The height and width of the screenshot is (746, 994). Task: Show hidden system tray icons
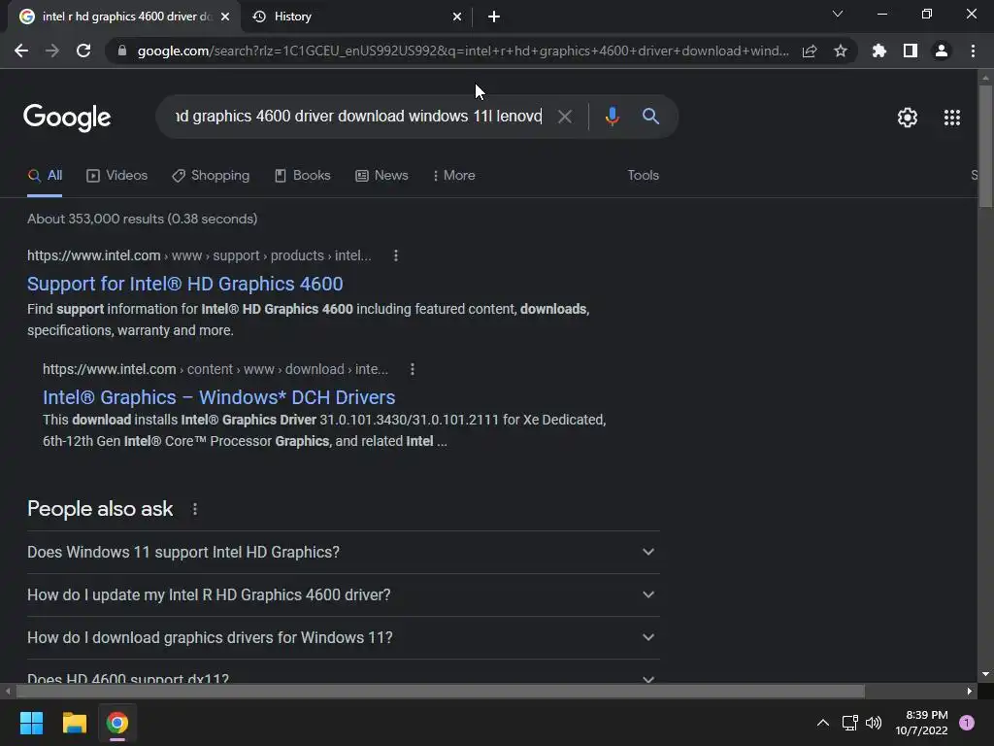click(823, 723)
